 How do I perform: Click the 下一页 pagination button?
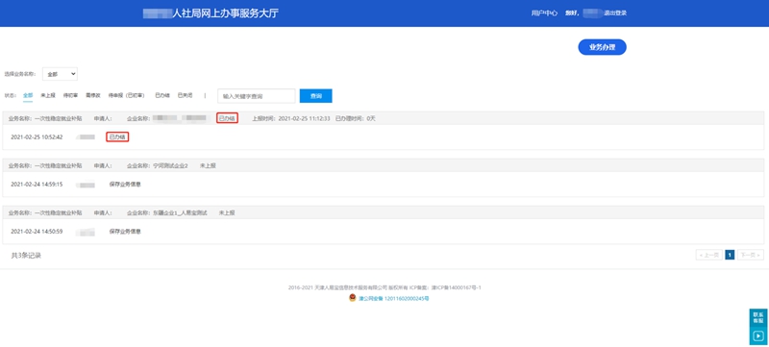(751, 255)
